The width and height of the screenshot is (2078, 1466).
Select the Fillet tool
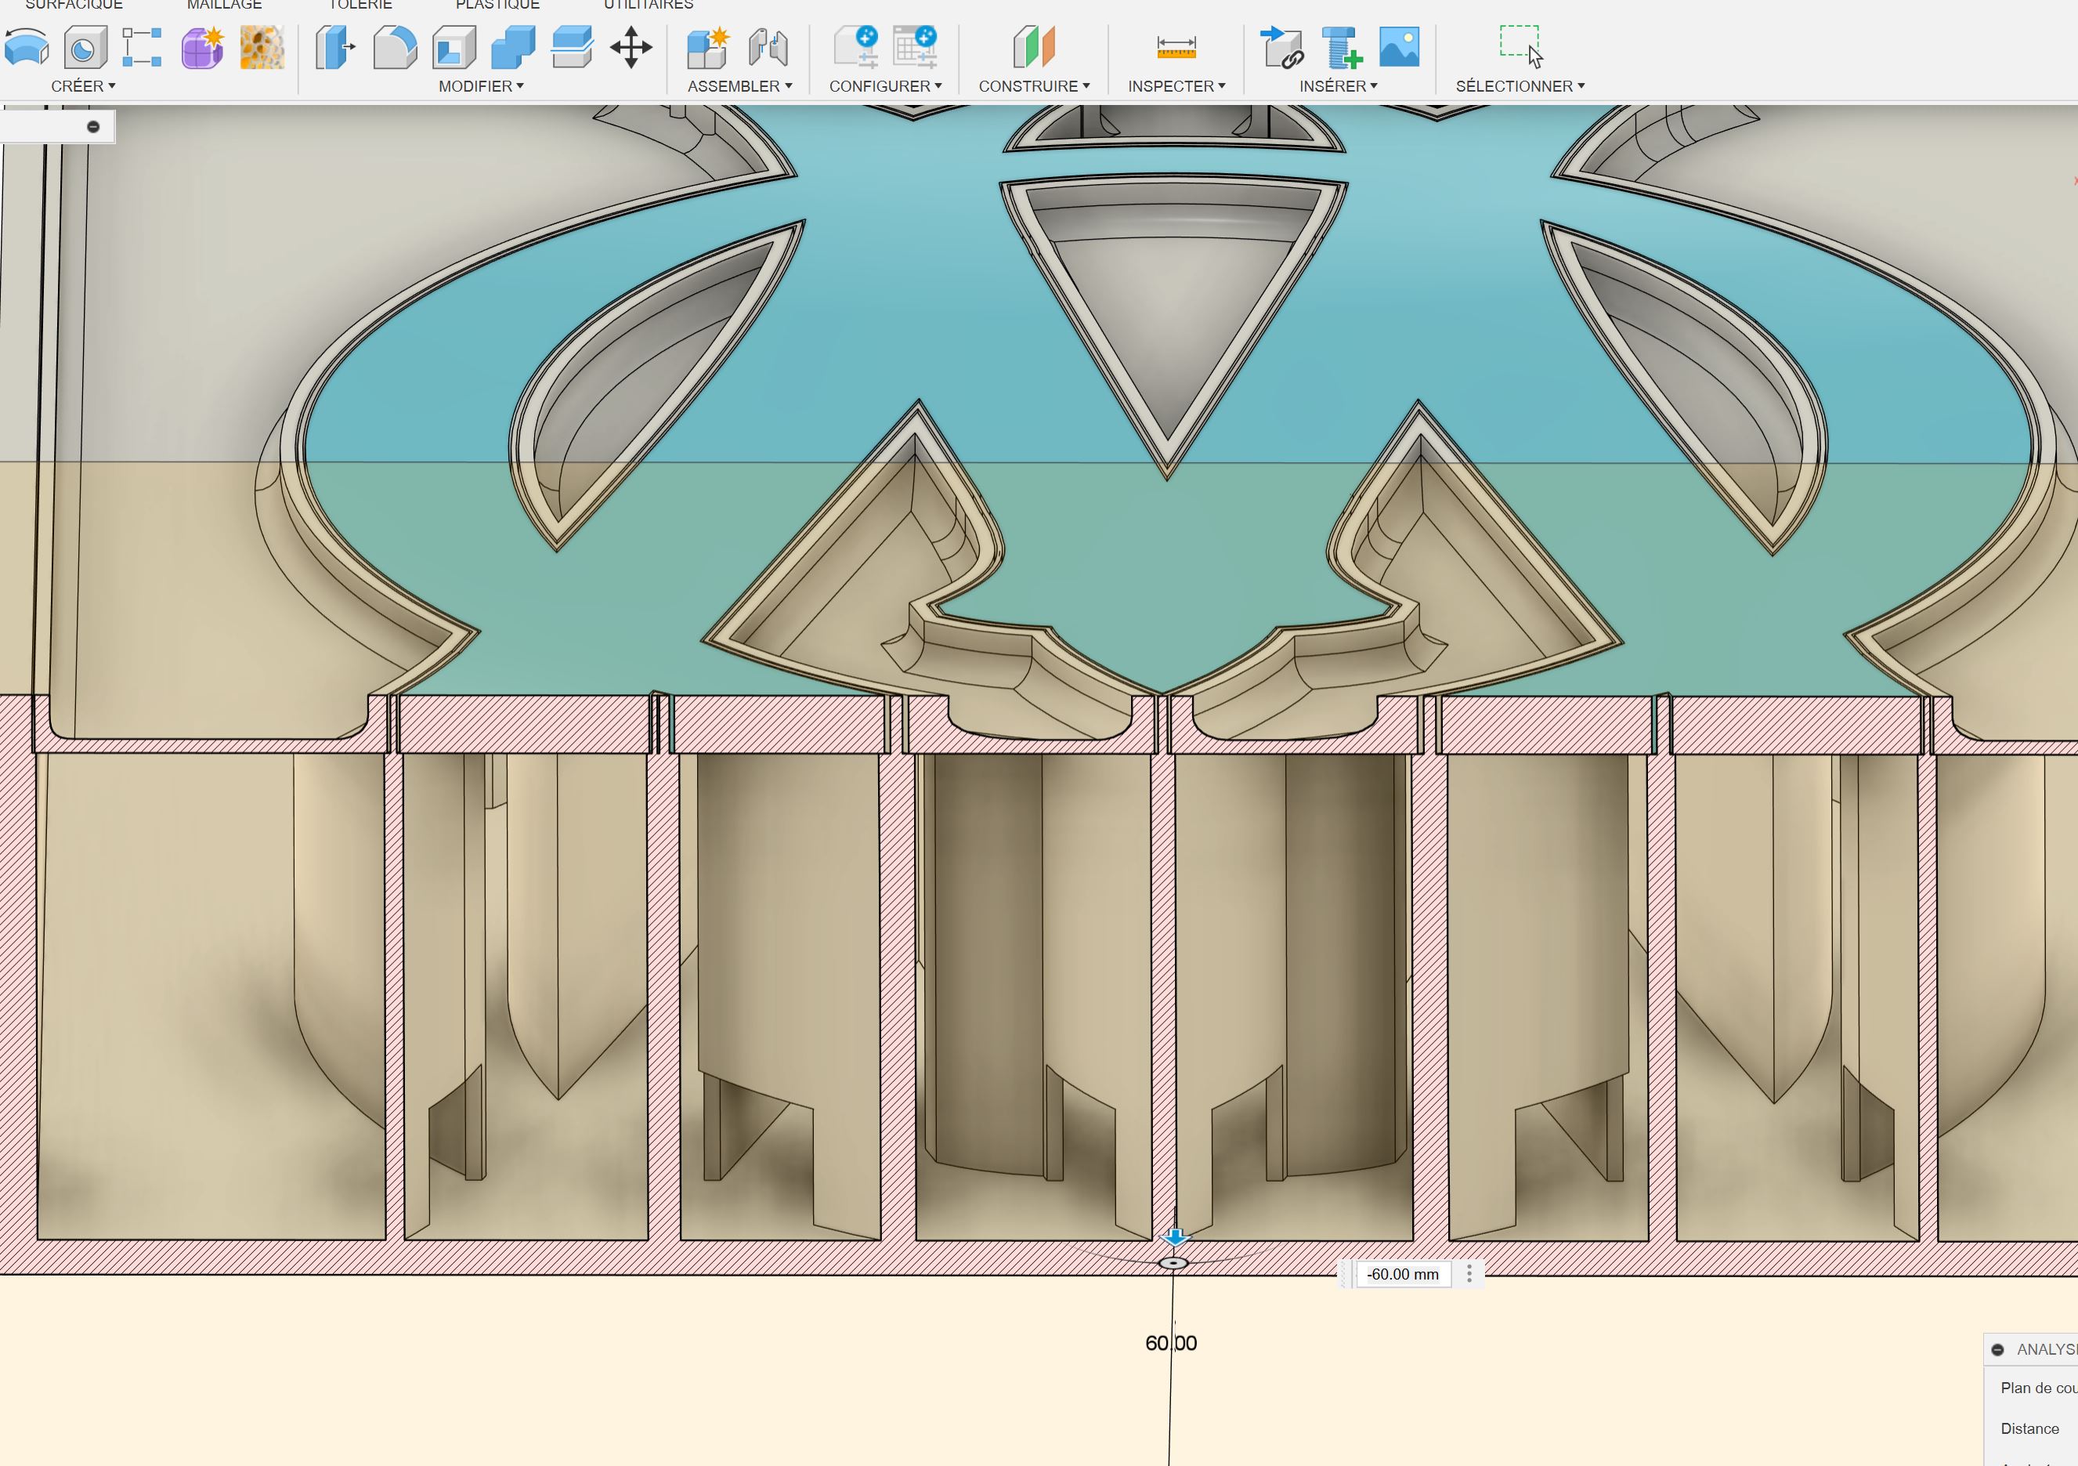point(395,47)
